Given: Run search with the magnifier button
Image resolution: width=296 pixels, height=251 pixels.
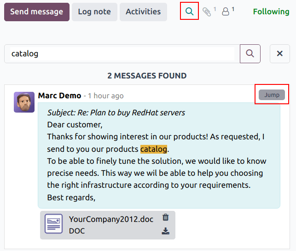Looking at the screenshot, I should click(250, 54).
